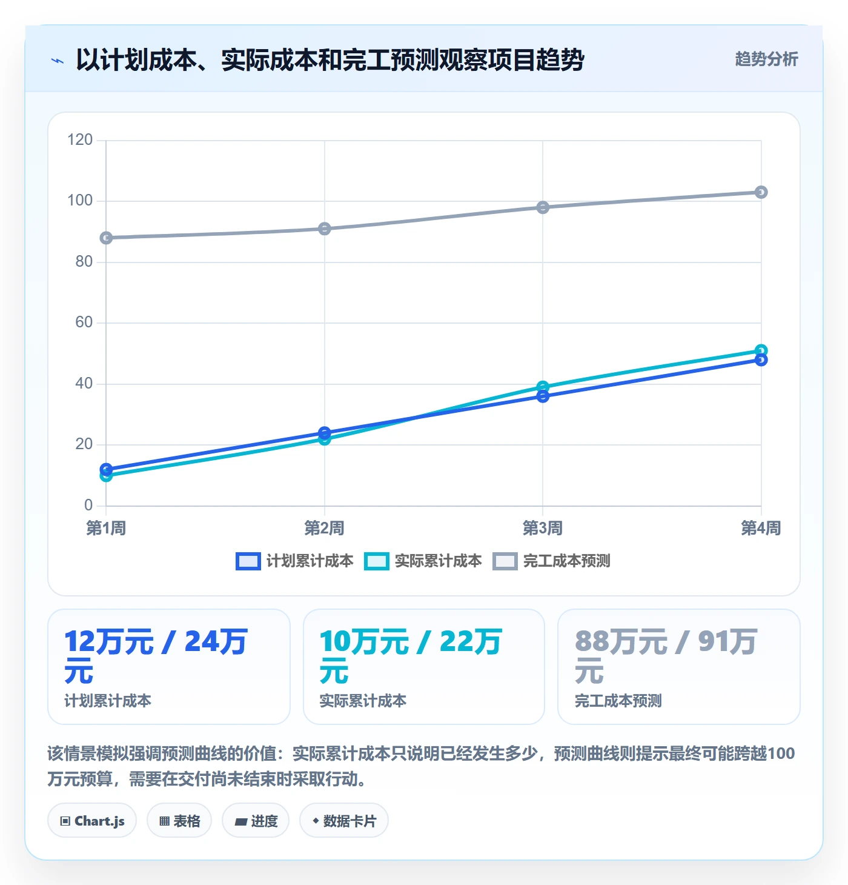The image size is (848, 885).
Task: Click the 120 y-axis label
Action: pyautogui.click(x=80, y=140)
